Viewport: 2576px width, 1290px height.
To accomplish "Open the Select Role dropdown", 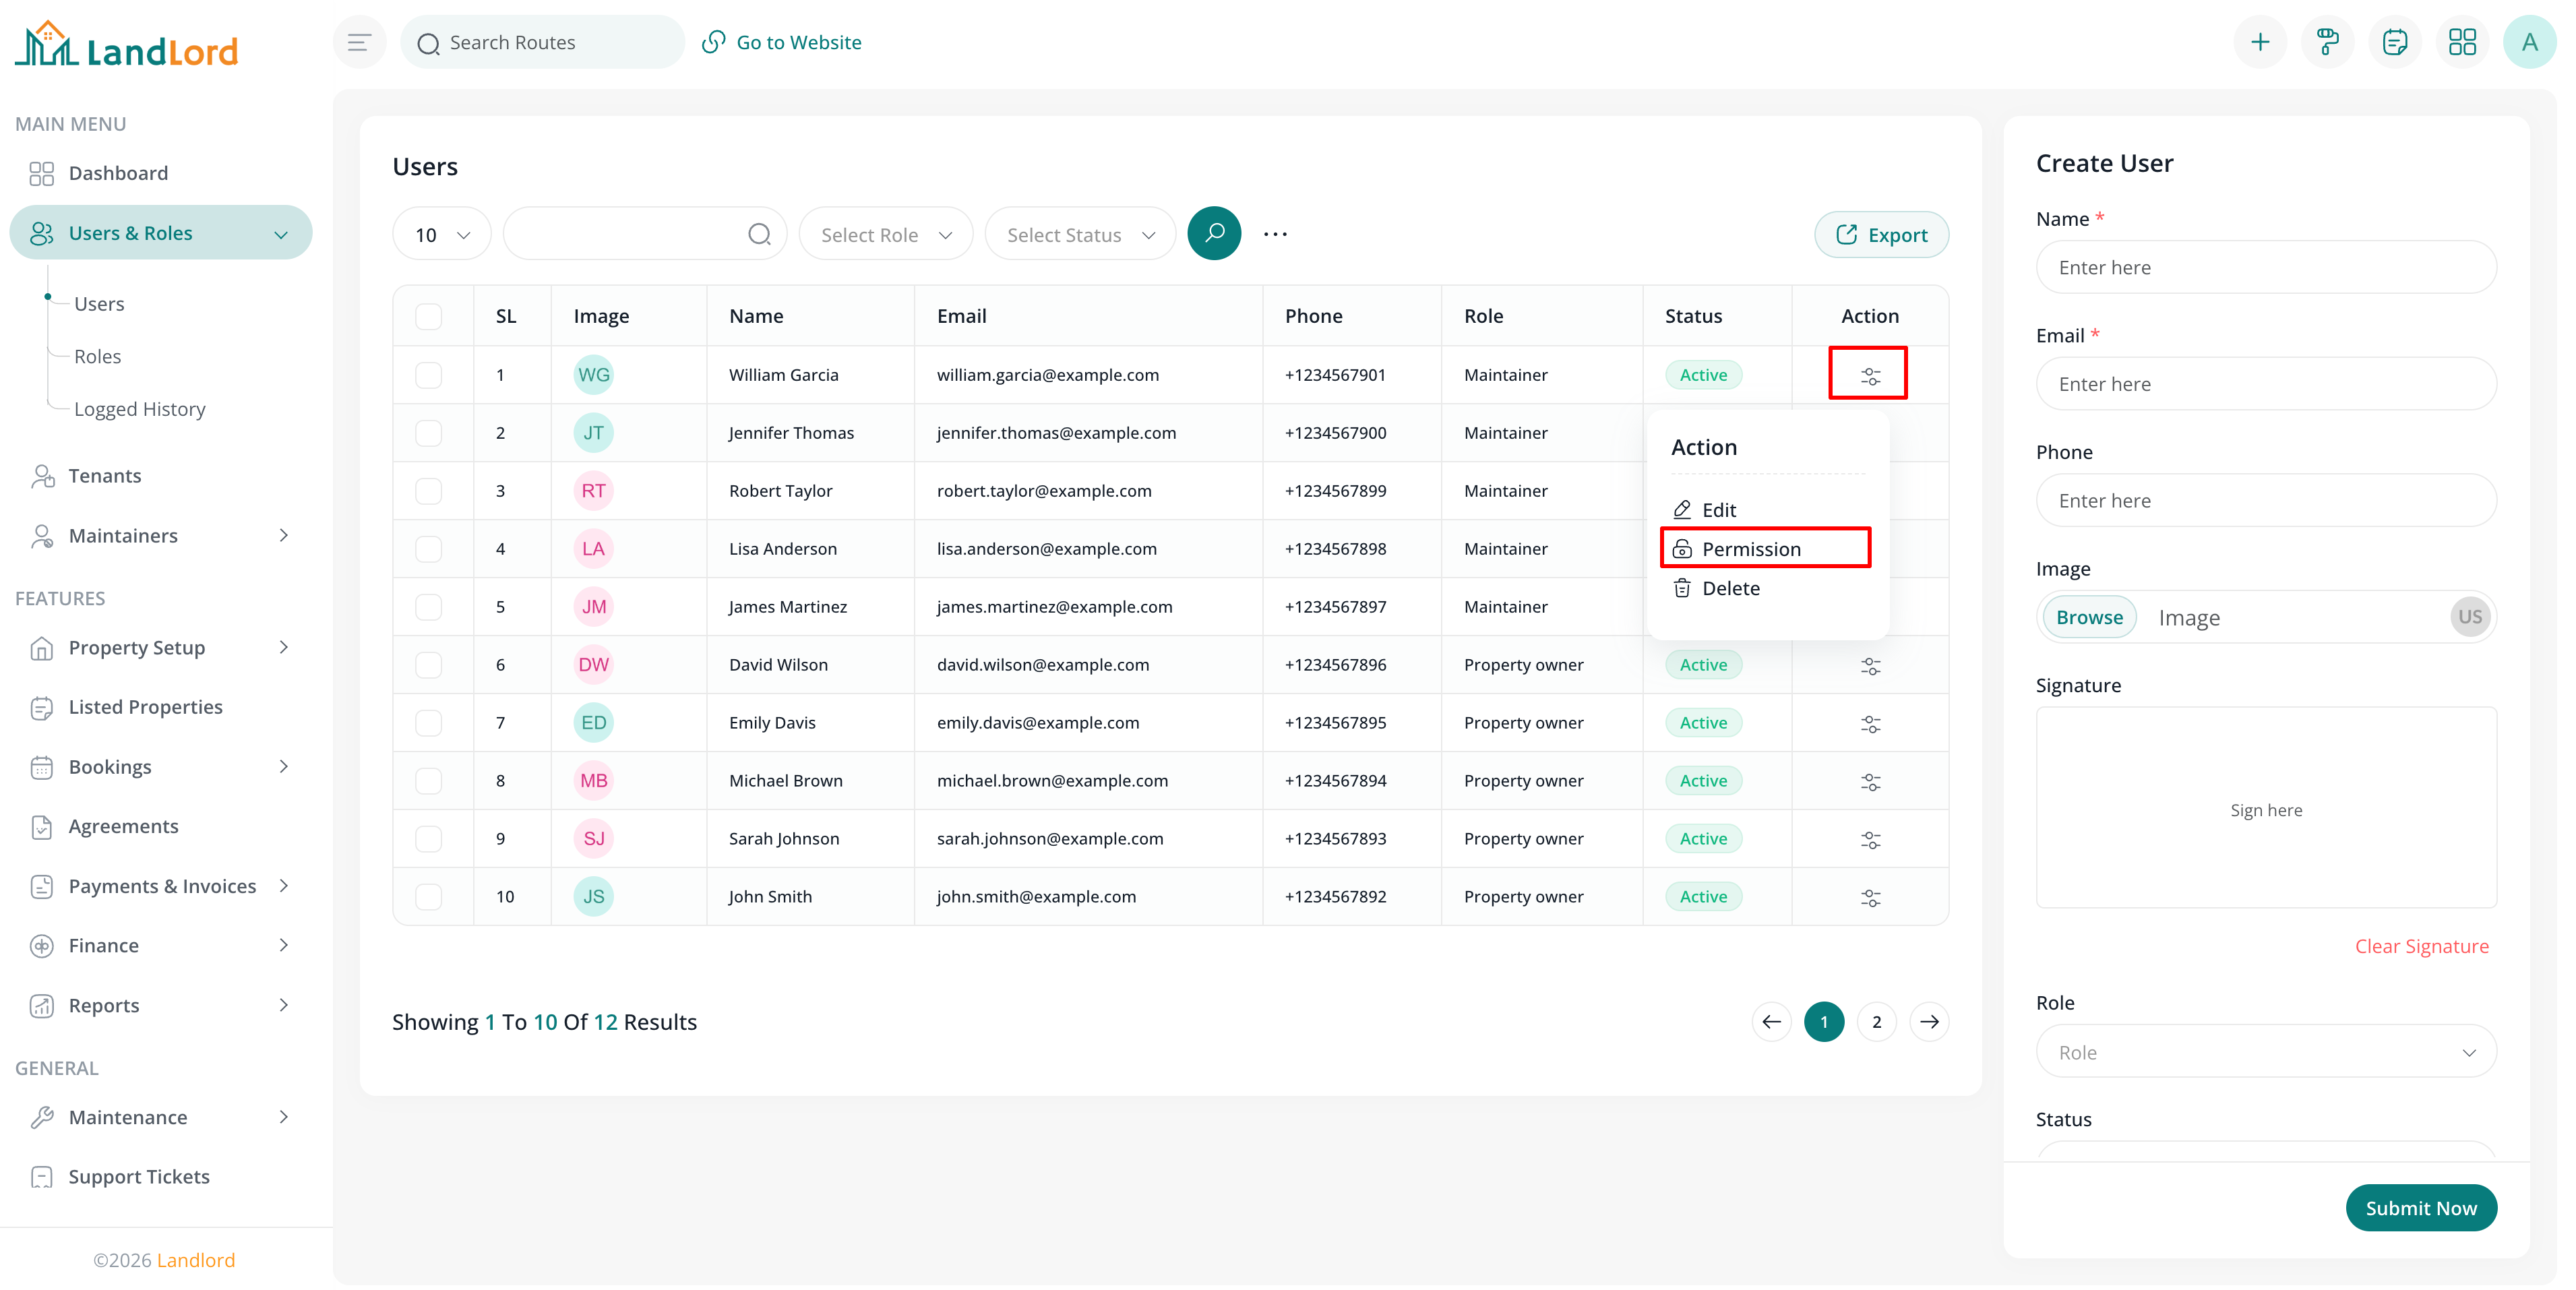I will tap(885, 233).
